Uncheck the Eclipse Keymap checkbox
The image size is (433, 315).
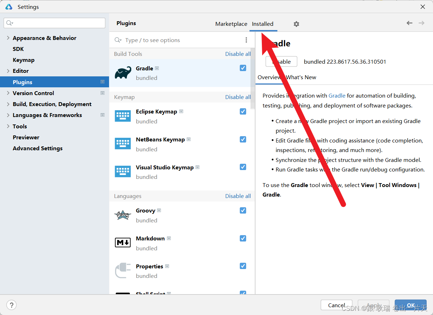243,111
